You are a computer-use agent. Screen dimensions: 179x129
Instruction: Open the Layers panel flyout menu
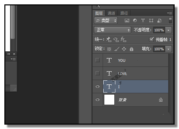(x=170, y=13)
